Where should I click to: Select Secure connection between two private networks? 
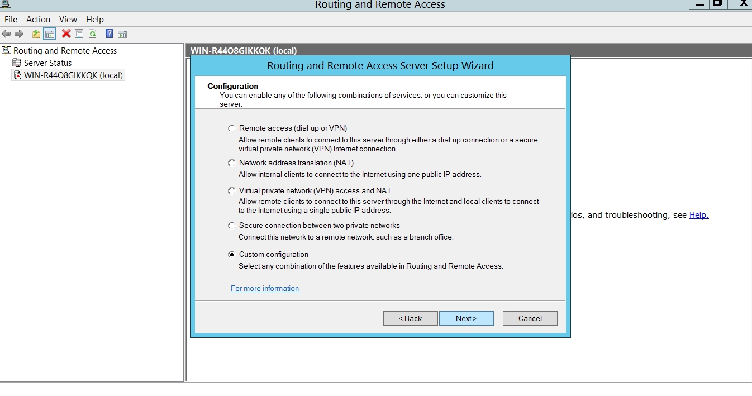[232, 226]
